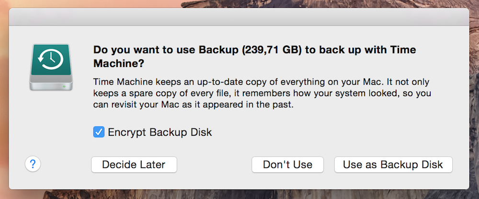
Task: Click the line starting 'keeps a spare copy'
Action: click(262, 93)
